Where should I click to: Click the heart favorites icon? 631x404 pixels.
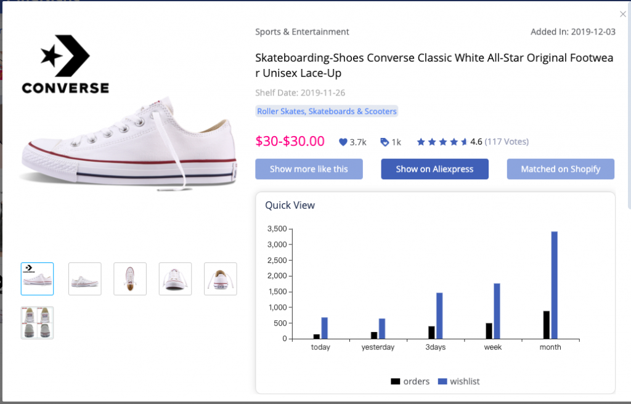point(343,142)
